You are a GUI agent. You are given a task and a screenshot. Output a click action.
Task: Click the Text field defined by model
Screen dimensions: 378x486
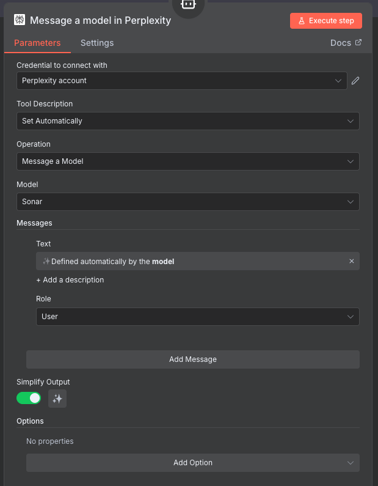tap(198, 261)
